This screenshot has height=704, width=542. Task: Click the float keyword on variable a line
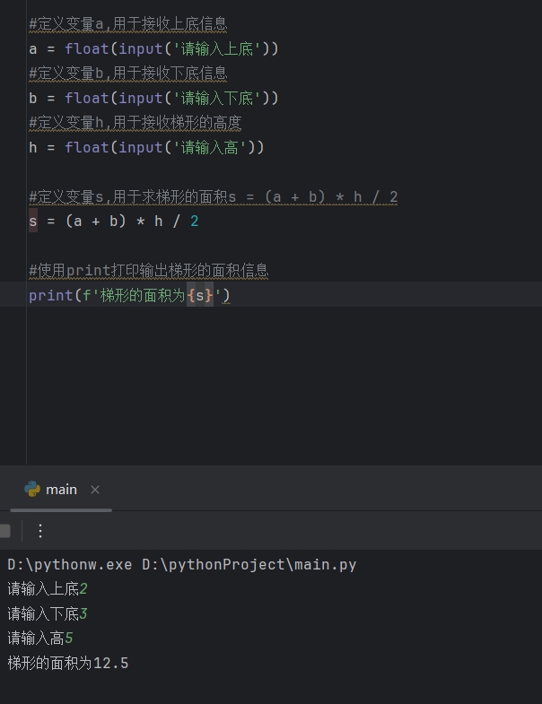87,48
